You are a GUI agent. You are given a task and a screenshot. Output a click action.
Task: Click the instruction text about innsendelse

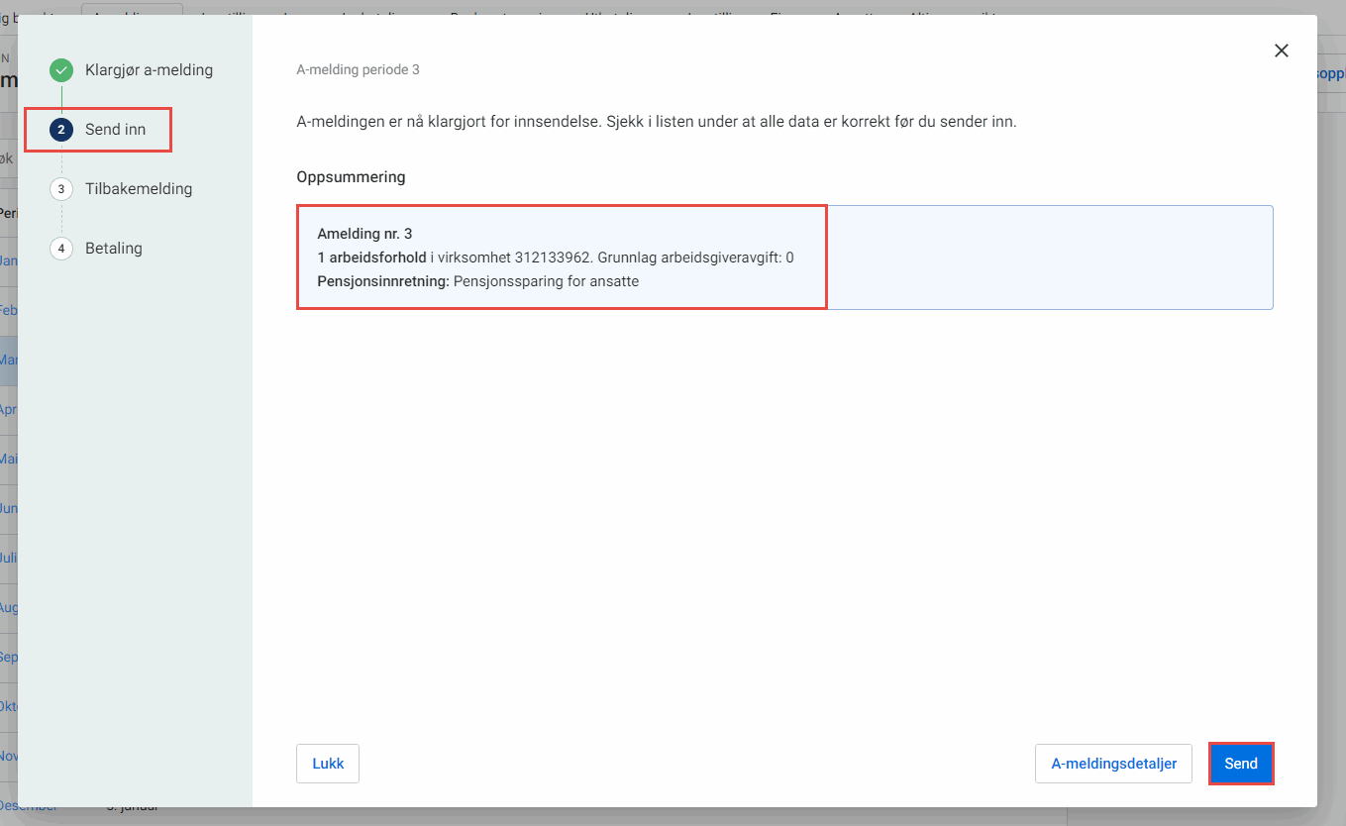[657, 122]
